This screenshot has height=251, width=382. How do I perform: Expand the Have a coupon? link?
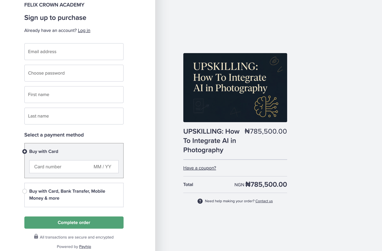click(x=200, y=168)
